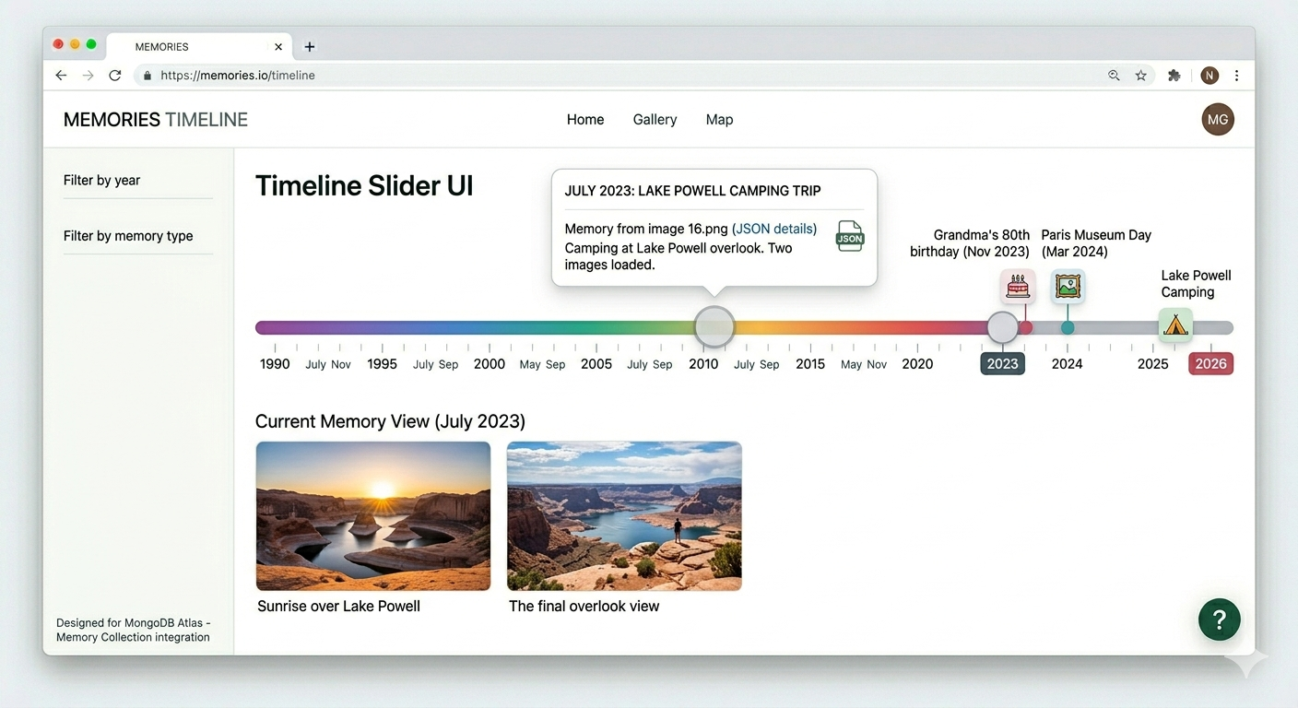Open the extensions puzzle icon
This screenshot has height=708, width=1298.
tap(1174, 76)
